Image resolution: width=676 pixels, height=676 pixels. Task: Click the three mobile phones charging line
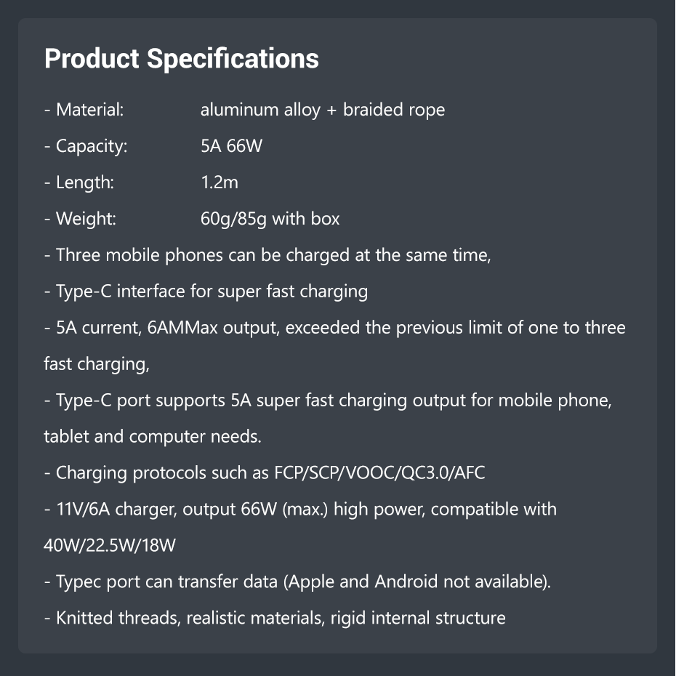tap(267, 255)
